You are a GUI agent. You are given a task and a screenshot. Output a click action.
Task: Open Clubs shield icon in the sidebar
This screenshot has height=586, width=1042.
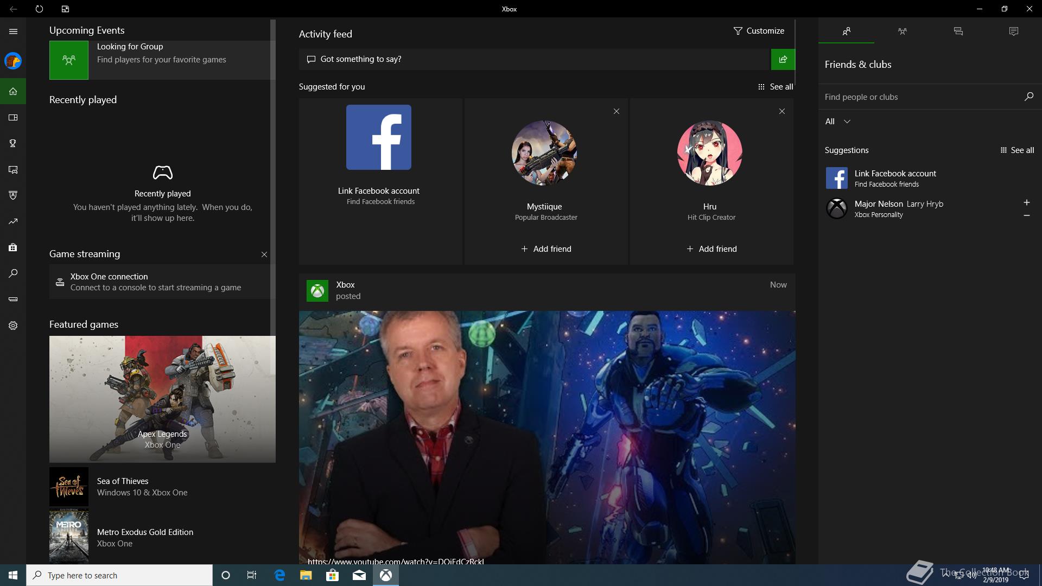click(13, 195)
